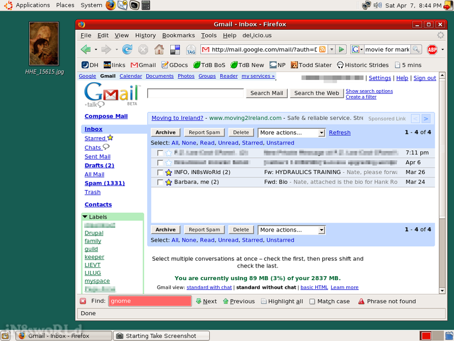Open the File menu
The image size is (454, 341).
coord(86,36)
